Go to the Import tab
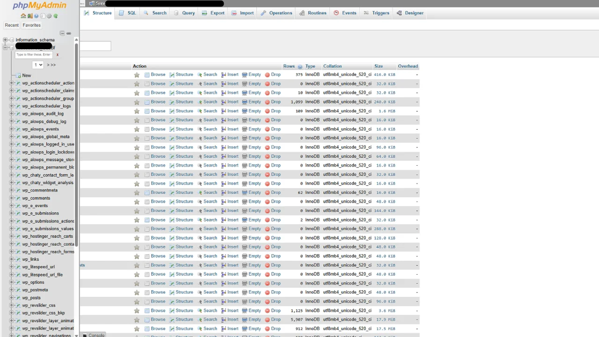 point(242,13)
